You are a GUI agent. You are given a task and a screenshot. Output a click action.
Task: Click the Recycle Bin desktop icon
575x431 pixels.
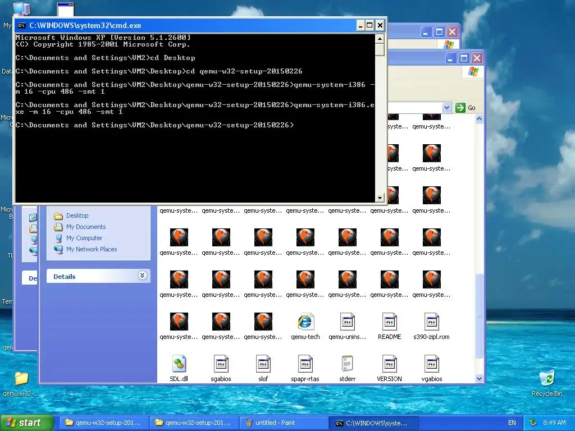tap(547, 378)
